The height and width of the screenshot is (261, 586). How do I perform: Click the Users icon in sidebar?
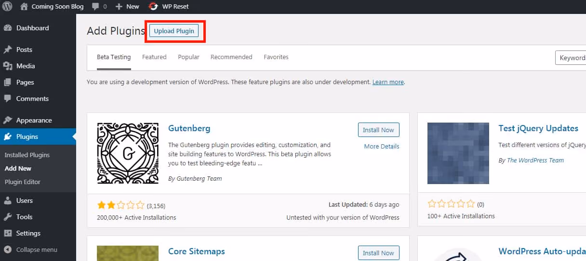point(8,200)
